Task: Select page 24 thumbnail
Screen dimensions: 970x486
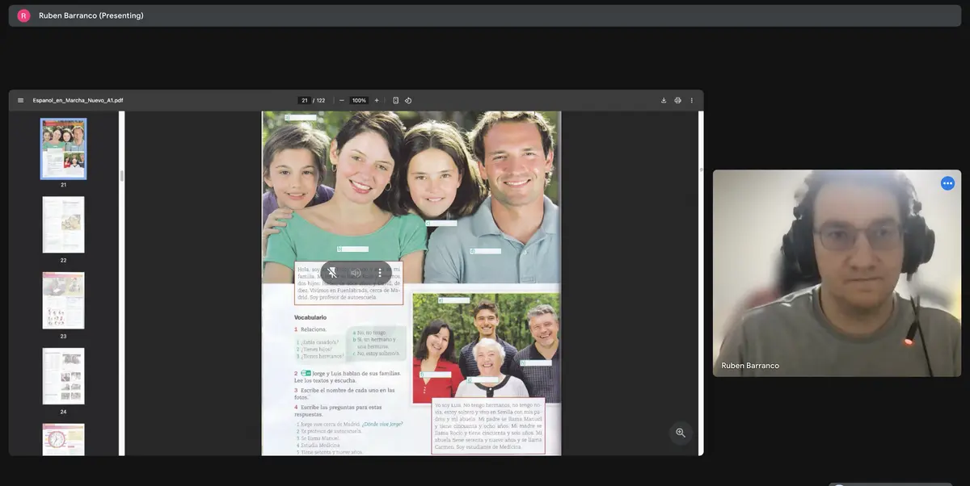Action: [x=63, y=376]
